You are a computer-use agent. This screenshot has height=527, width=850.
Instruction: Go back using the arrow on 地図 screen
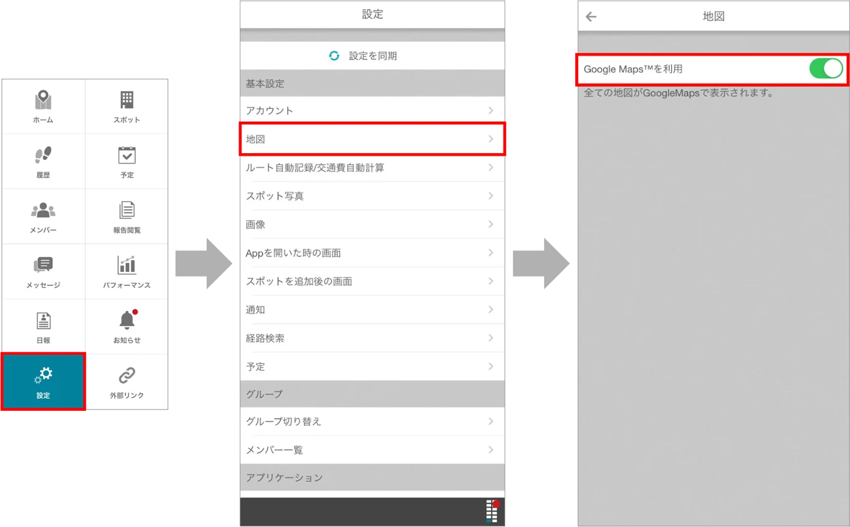point(591,17)
